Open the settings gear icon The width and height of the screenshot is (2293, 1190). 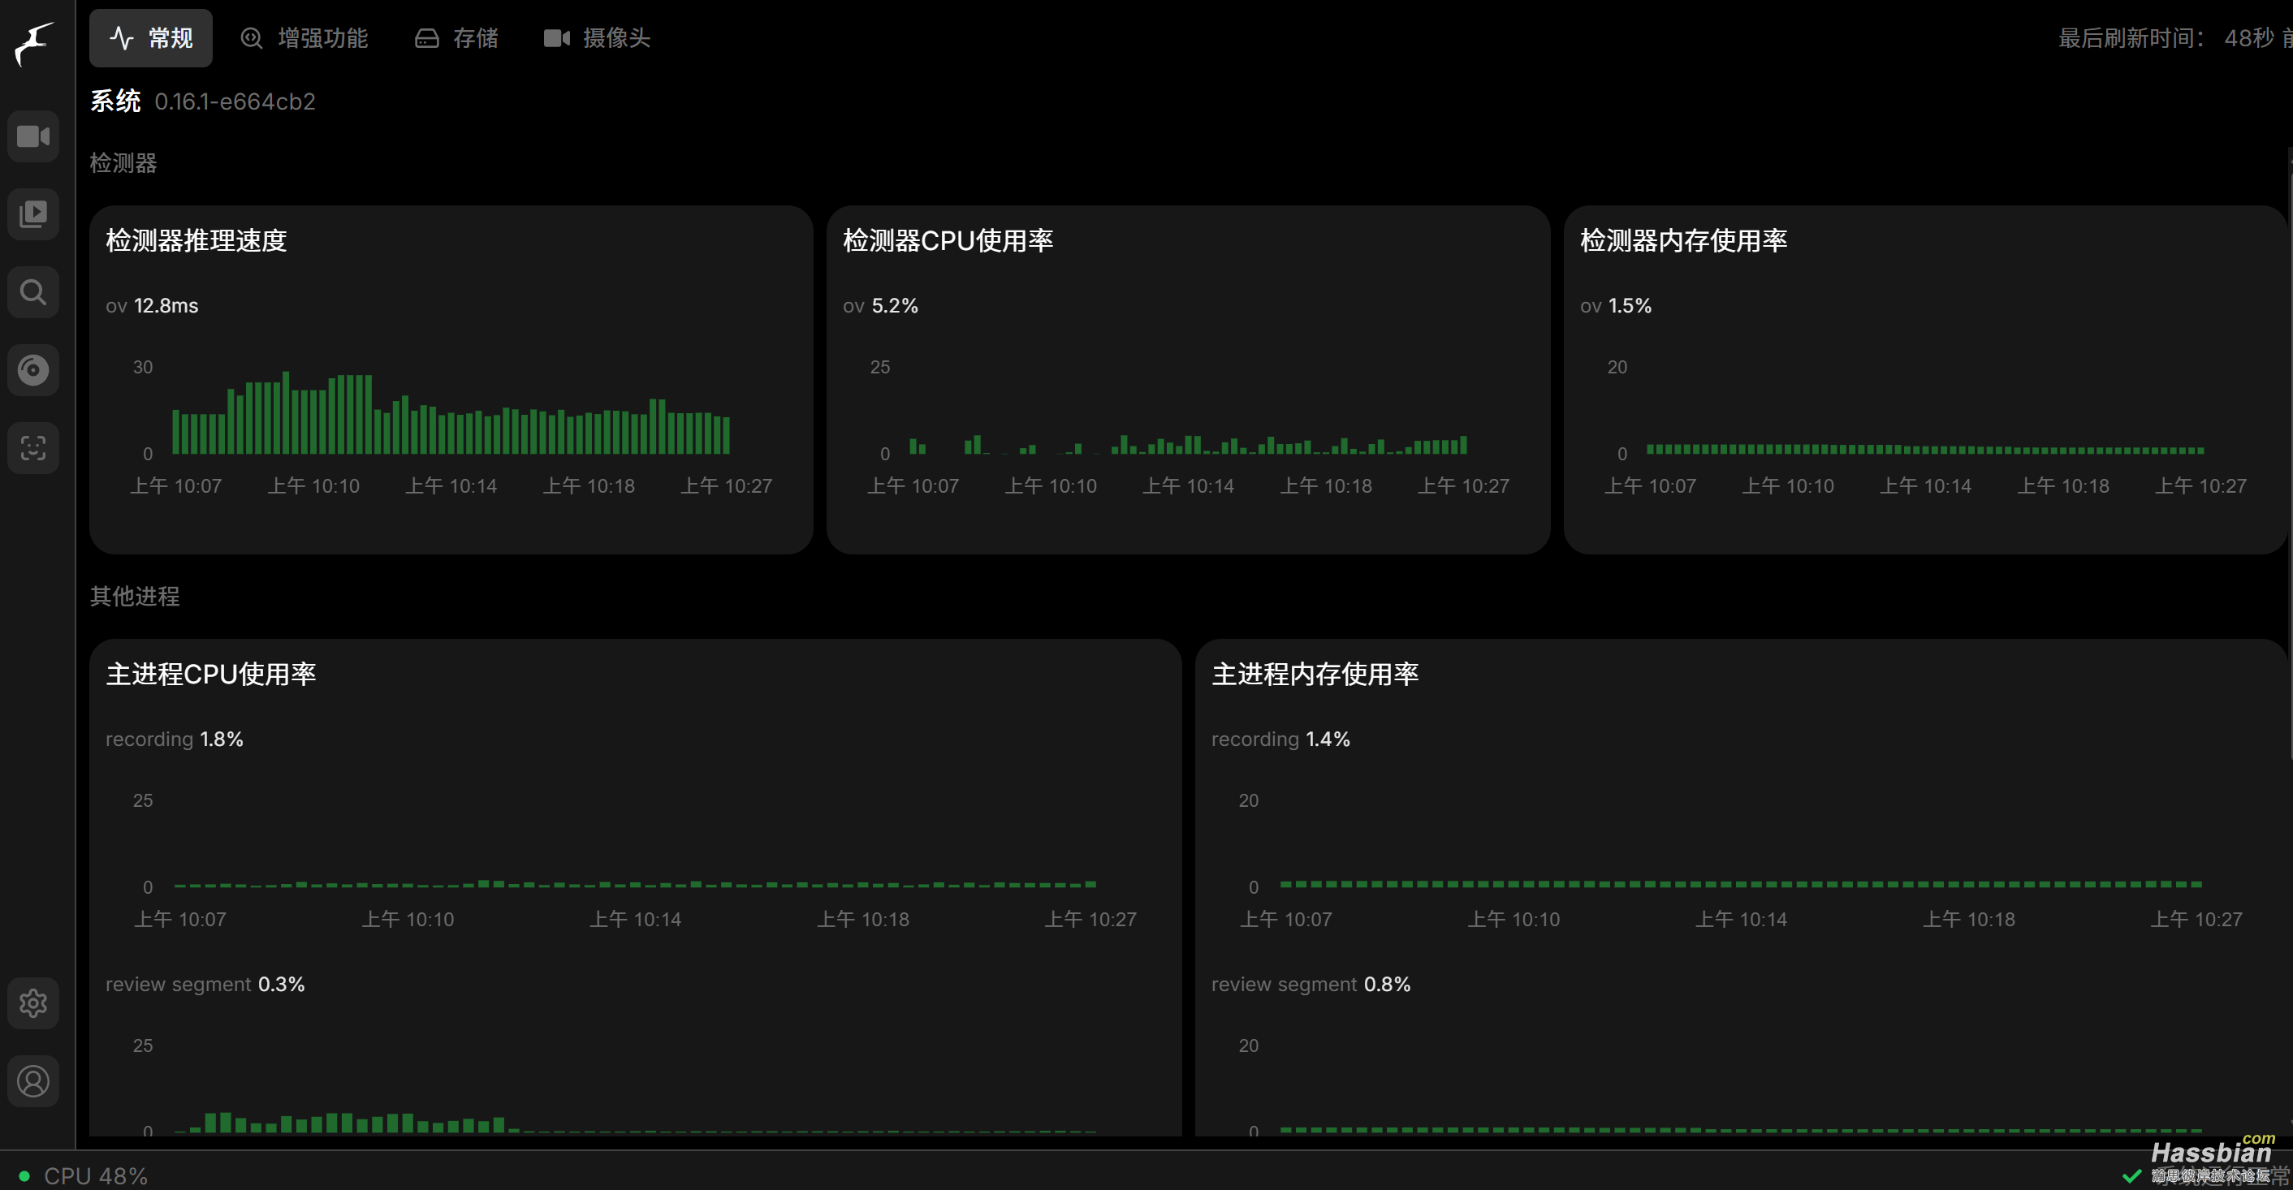[x=34, y=1003]
